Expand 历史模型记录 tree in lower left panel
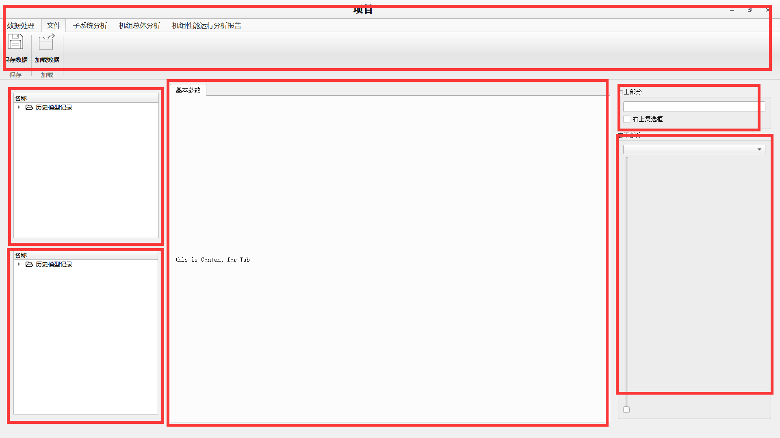 coord(19,264)
